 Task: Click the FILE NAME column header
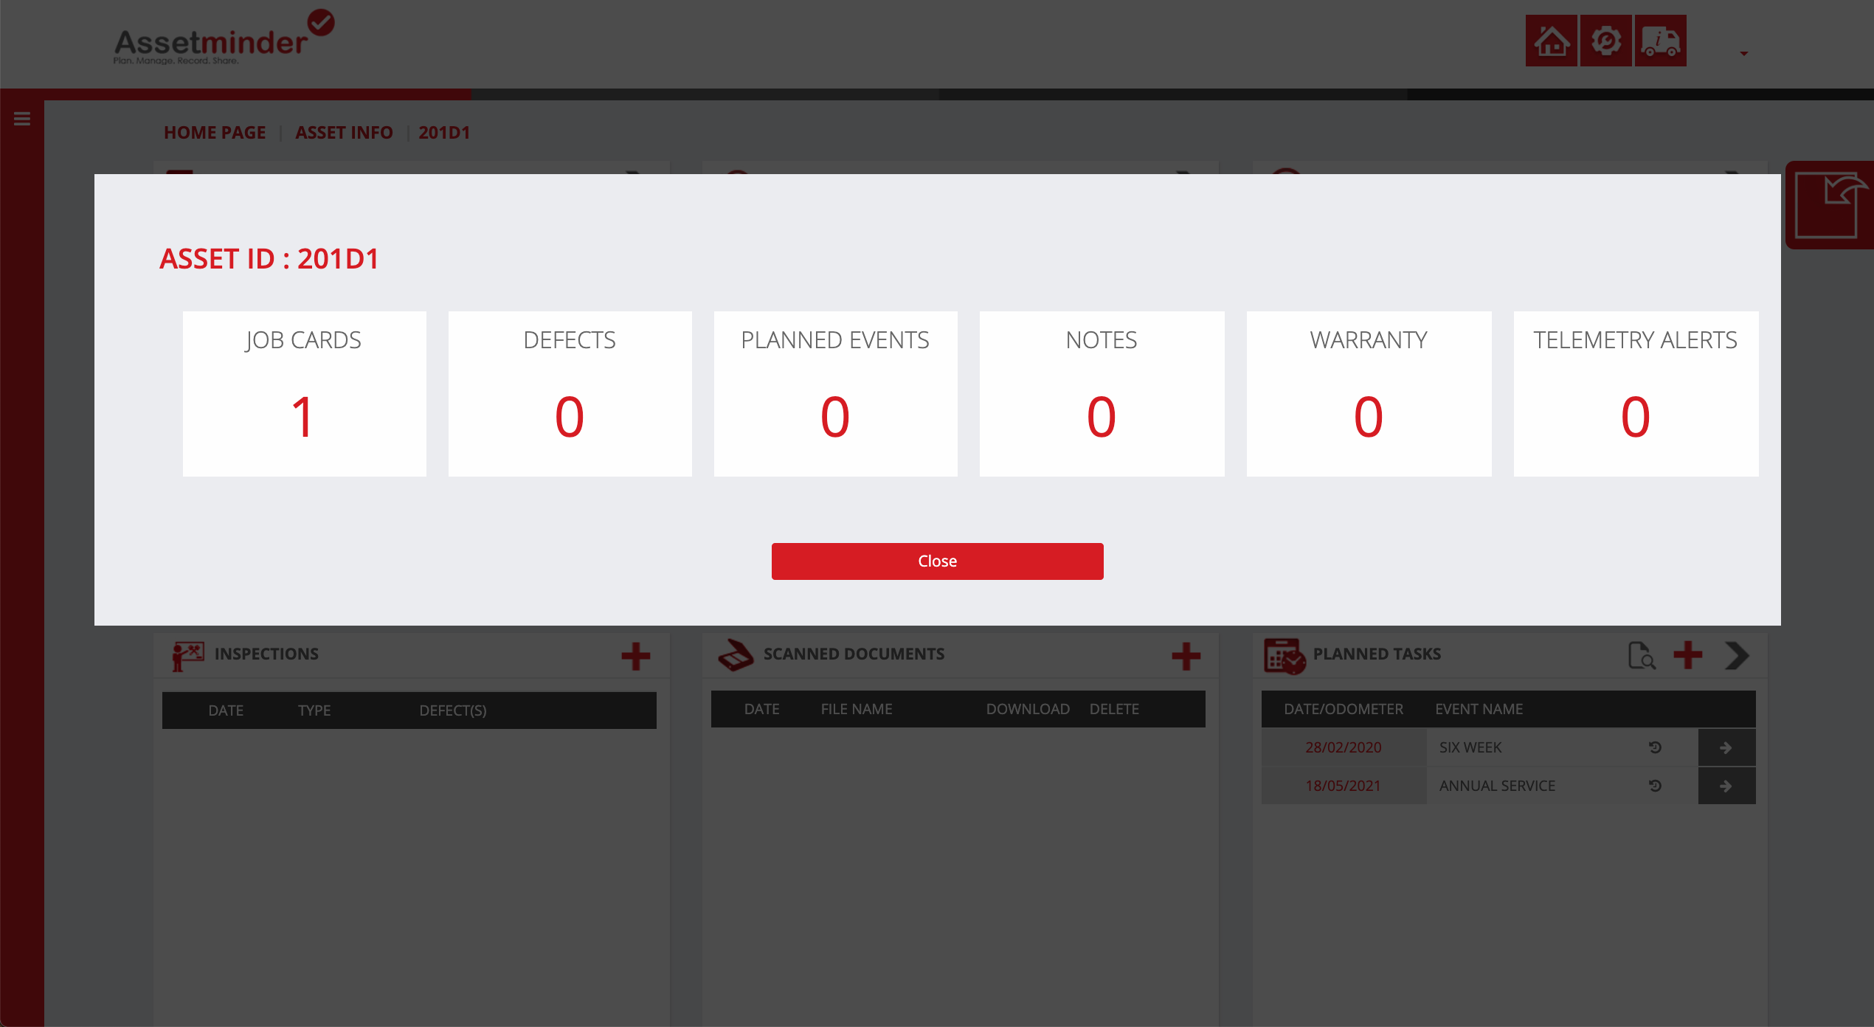click(857, 709)
